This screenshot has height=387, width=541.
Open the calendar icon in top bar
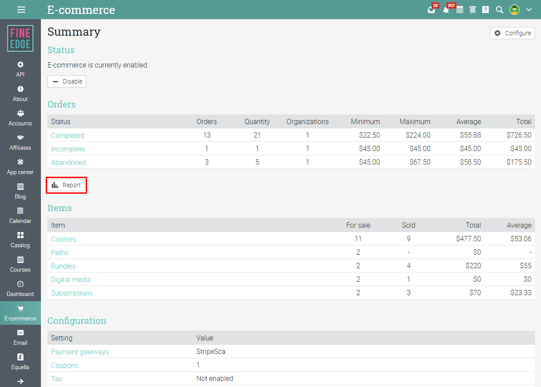point(460,10)
